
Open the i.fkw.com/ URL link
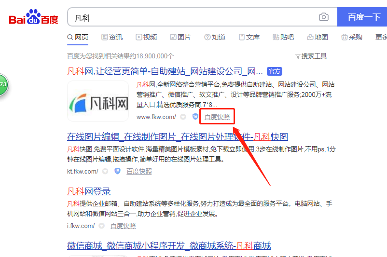coord(81,226)
